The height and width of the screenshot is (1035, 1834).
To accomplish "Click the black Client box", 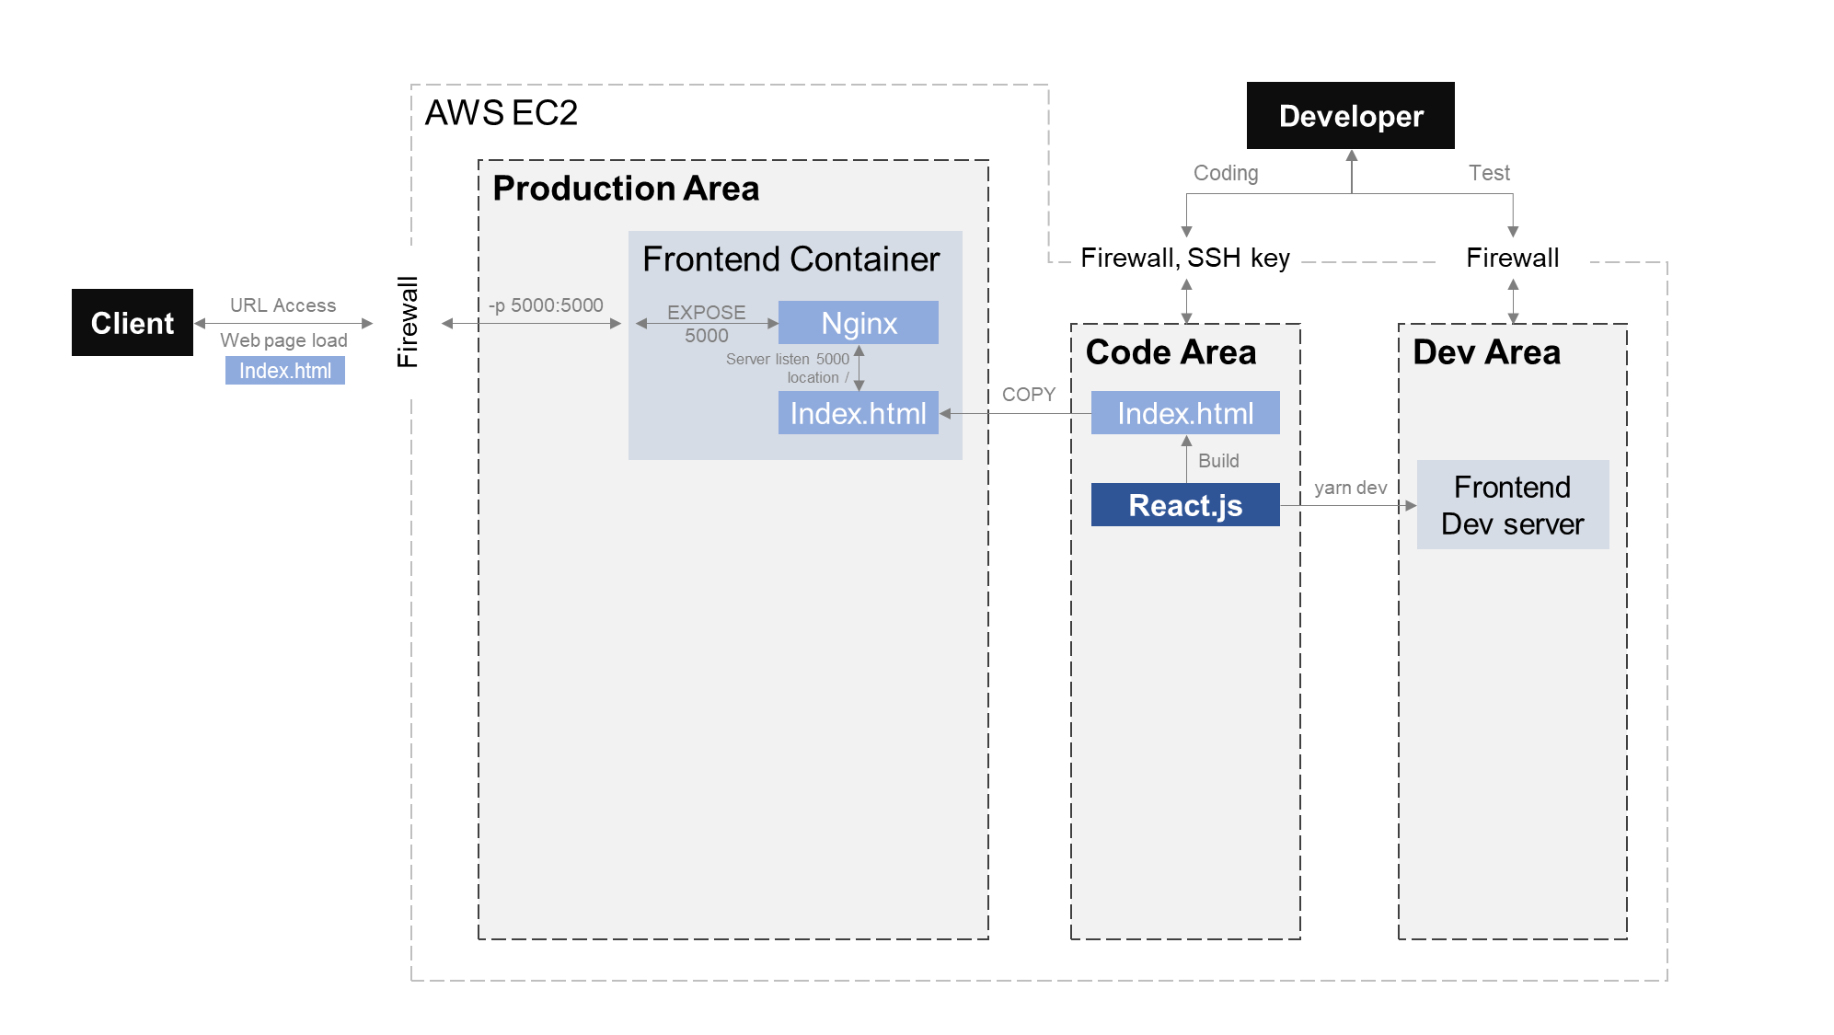I will 132,323.
